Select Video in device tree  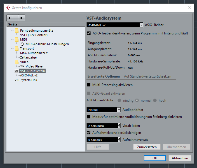(x=24, y=62)
